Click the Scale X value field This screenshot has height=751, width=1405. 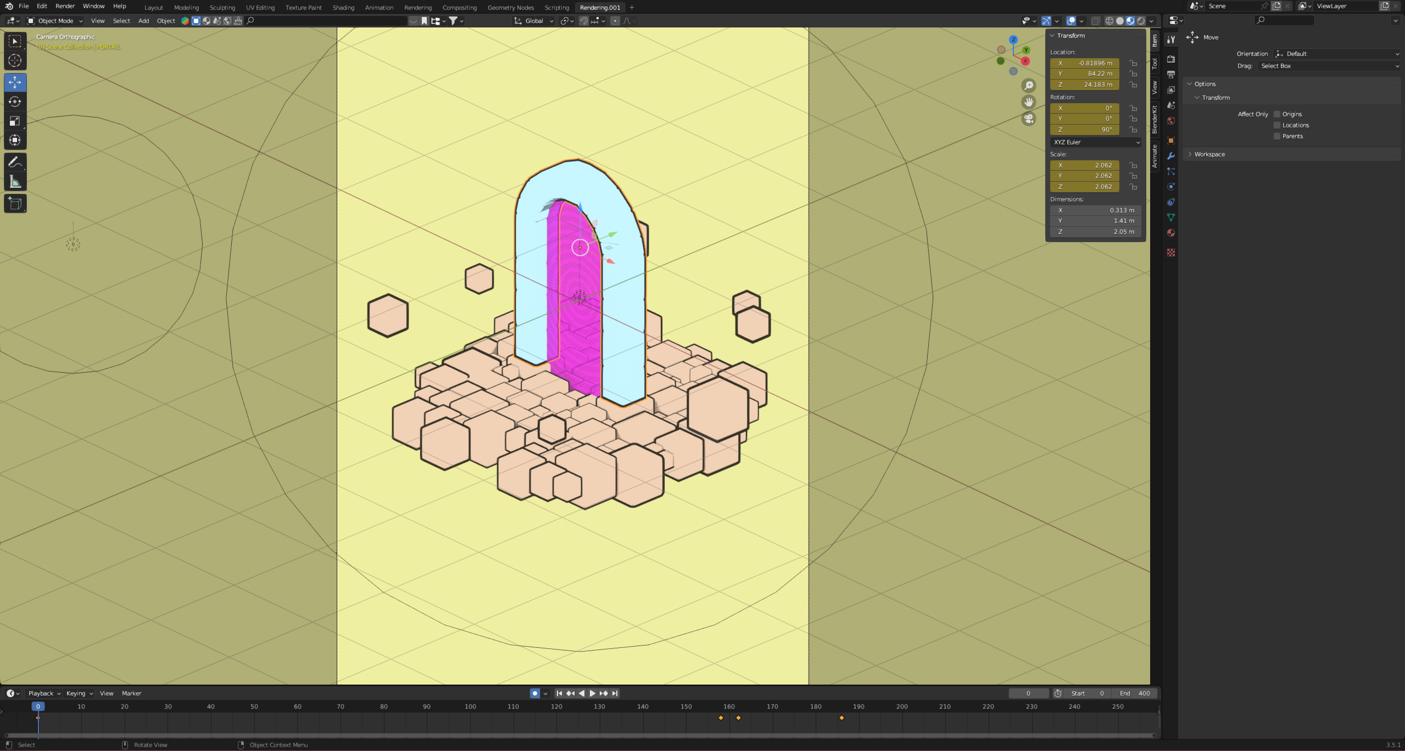(x=1084, y=165)
